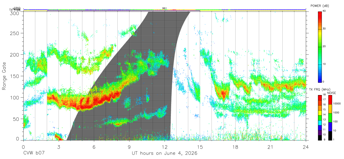Click the NOISE scale label 1

(x=334, y=139)
